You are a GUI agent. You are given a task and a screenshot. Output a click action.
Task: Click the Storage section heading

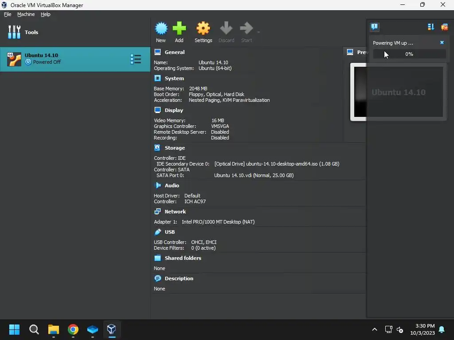175,148
